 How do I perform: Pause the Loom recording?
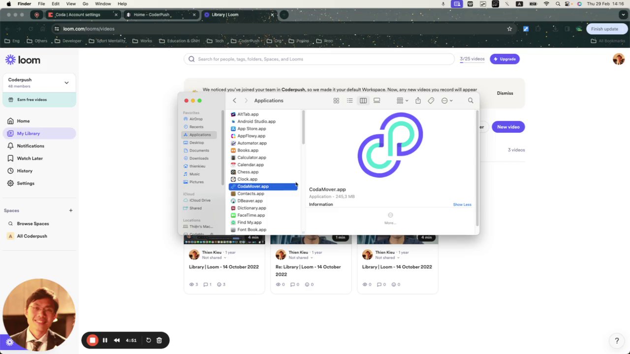pyautogui.click(x=105, y=340)
